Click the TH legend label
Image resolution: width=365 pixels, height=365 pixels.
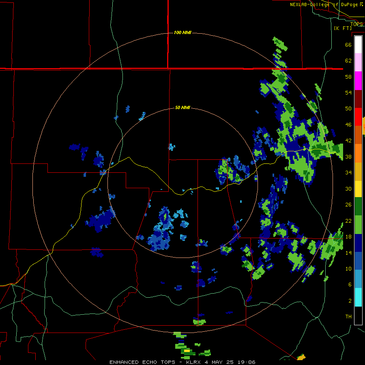[348, 317]
